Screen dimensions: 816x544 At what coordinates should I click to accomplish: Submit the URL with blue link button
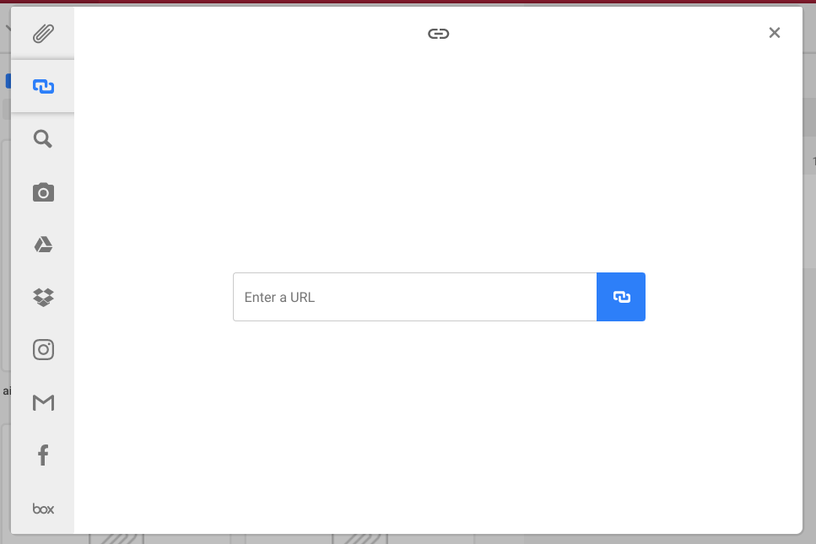tap(621, 297)
